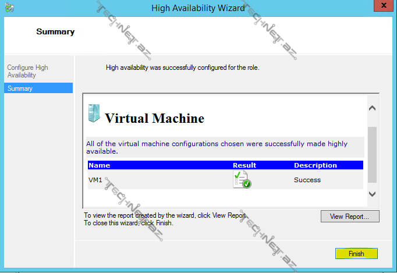Image resolution: width=397 pixels, height=273 pixels.
Task: Click the Description column header
Action: pos(315,165)
